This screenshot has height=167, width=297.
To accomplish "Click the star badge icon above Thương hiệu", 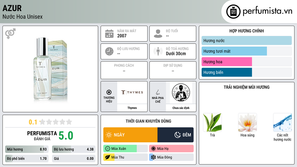I will coord(109,92).
